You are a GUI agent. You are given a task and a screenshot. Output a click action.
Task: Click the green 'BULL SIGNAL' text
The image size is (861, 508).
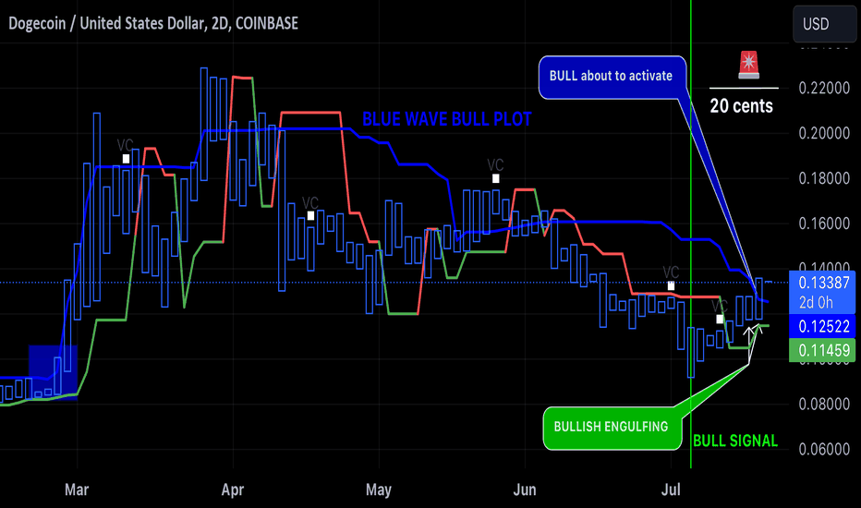(734, 441)
